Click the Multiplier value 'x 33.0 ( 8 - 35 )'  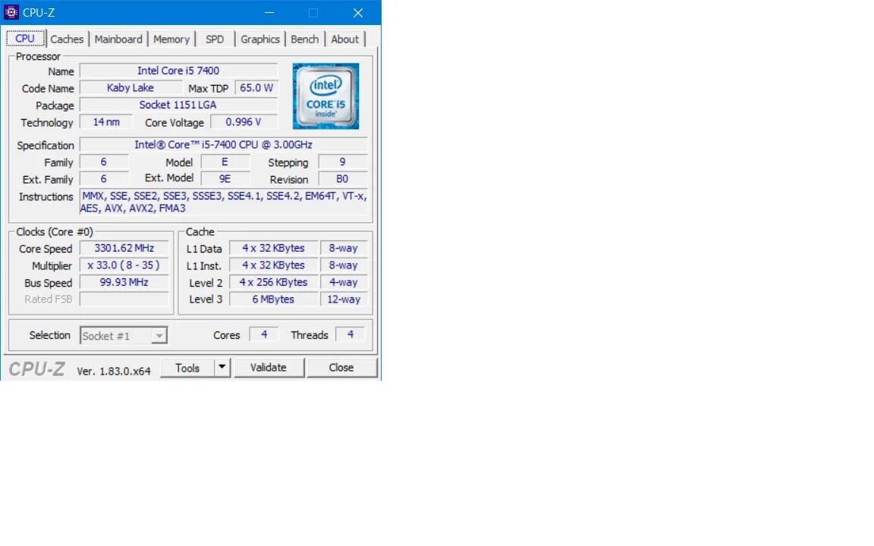click(124, 265)
